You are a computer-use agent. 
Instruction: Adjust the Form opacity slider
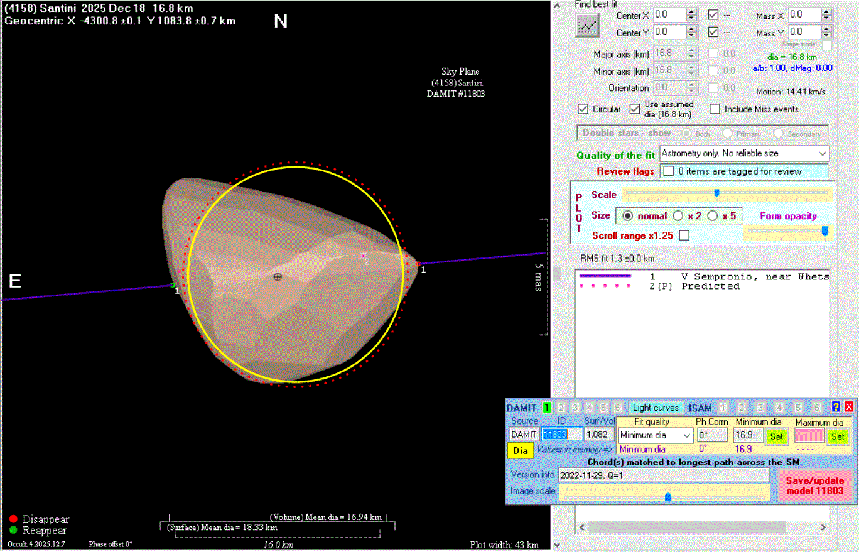[x=824, y=232]
